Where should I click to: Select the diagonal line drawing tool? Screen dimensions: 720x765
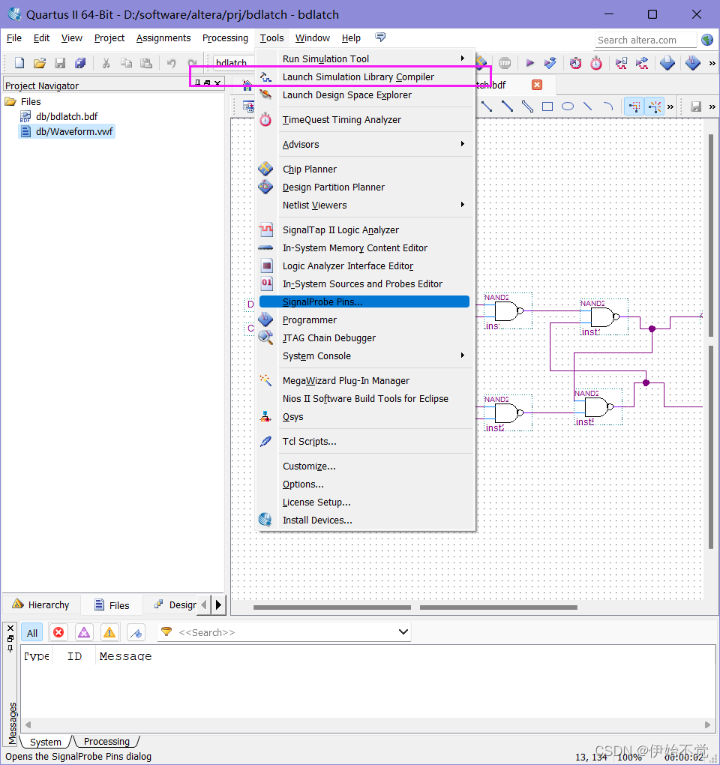click(x=587, y=106)
